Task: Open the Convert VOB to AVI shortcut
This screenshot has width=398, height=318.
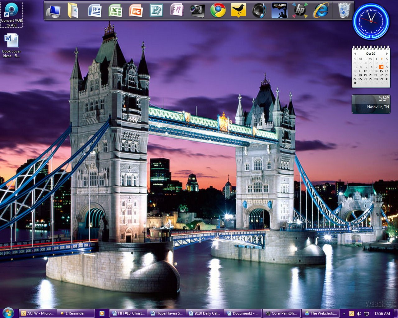Action: point(12,15)
